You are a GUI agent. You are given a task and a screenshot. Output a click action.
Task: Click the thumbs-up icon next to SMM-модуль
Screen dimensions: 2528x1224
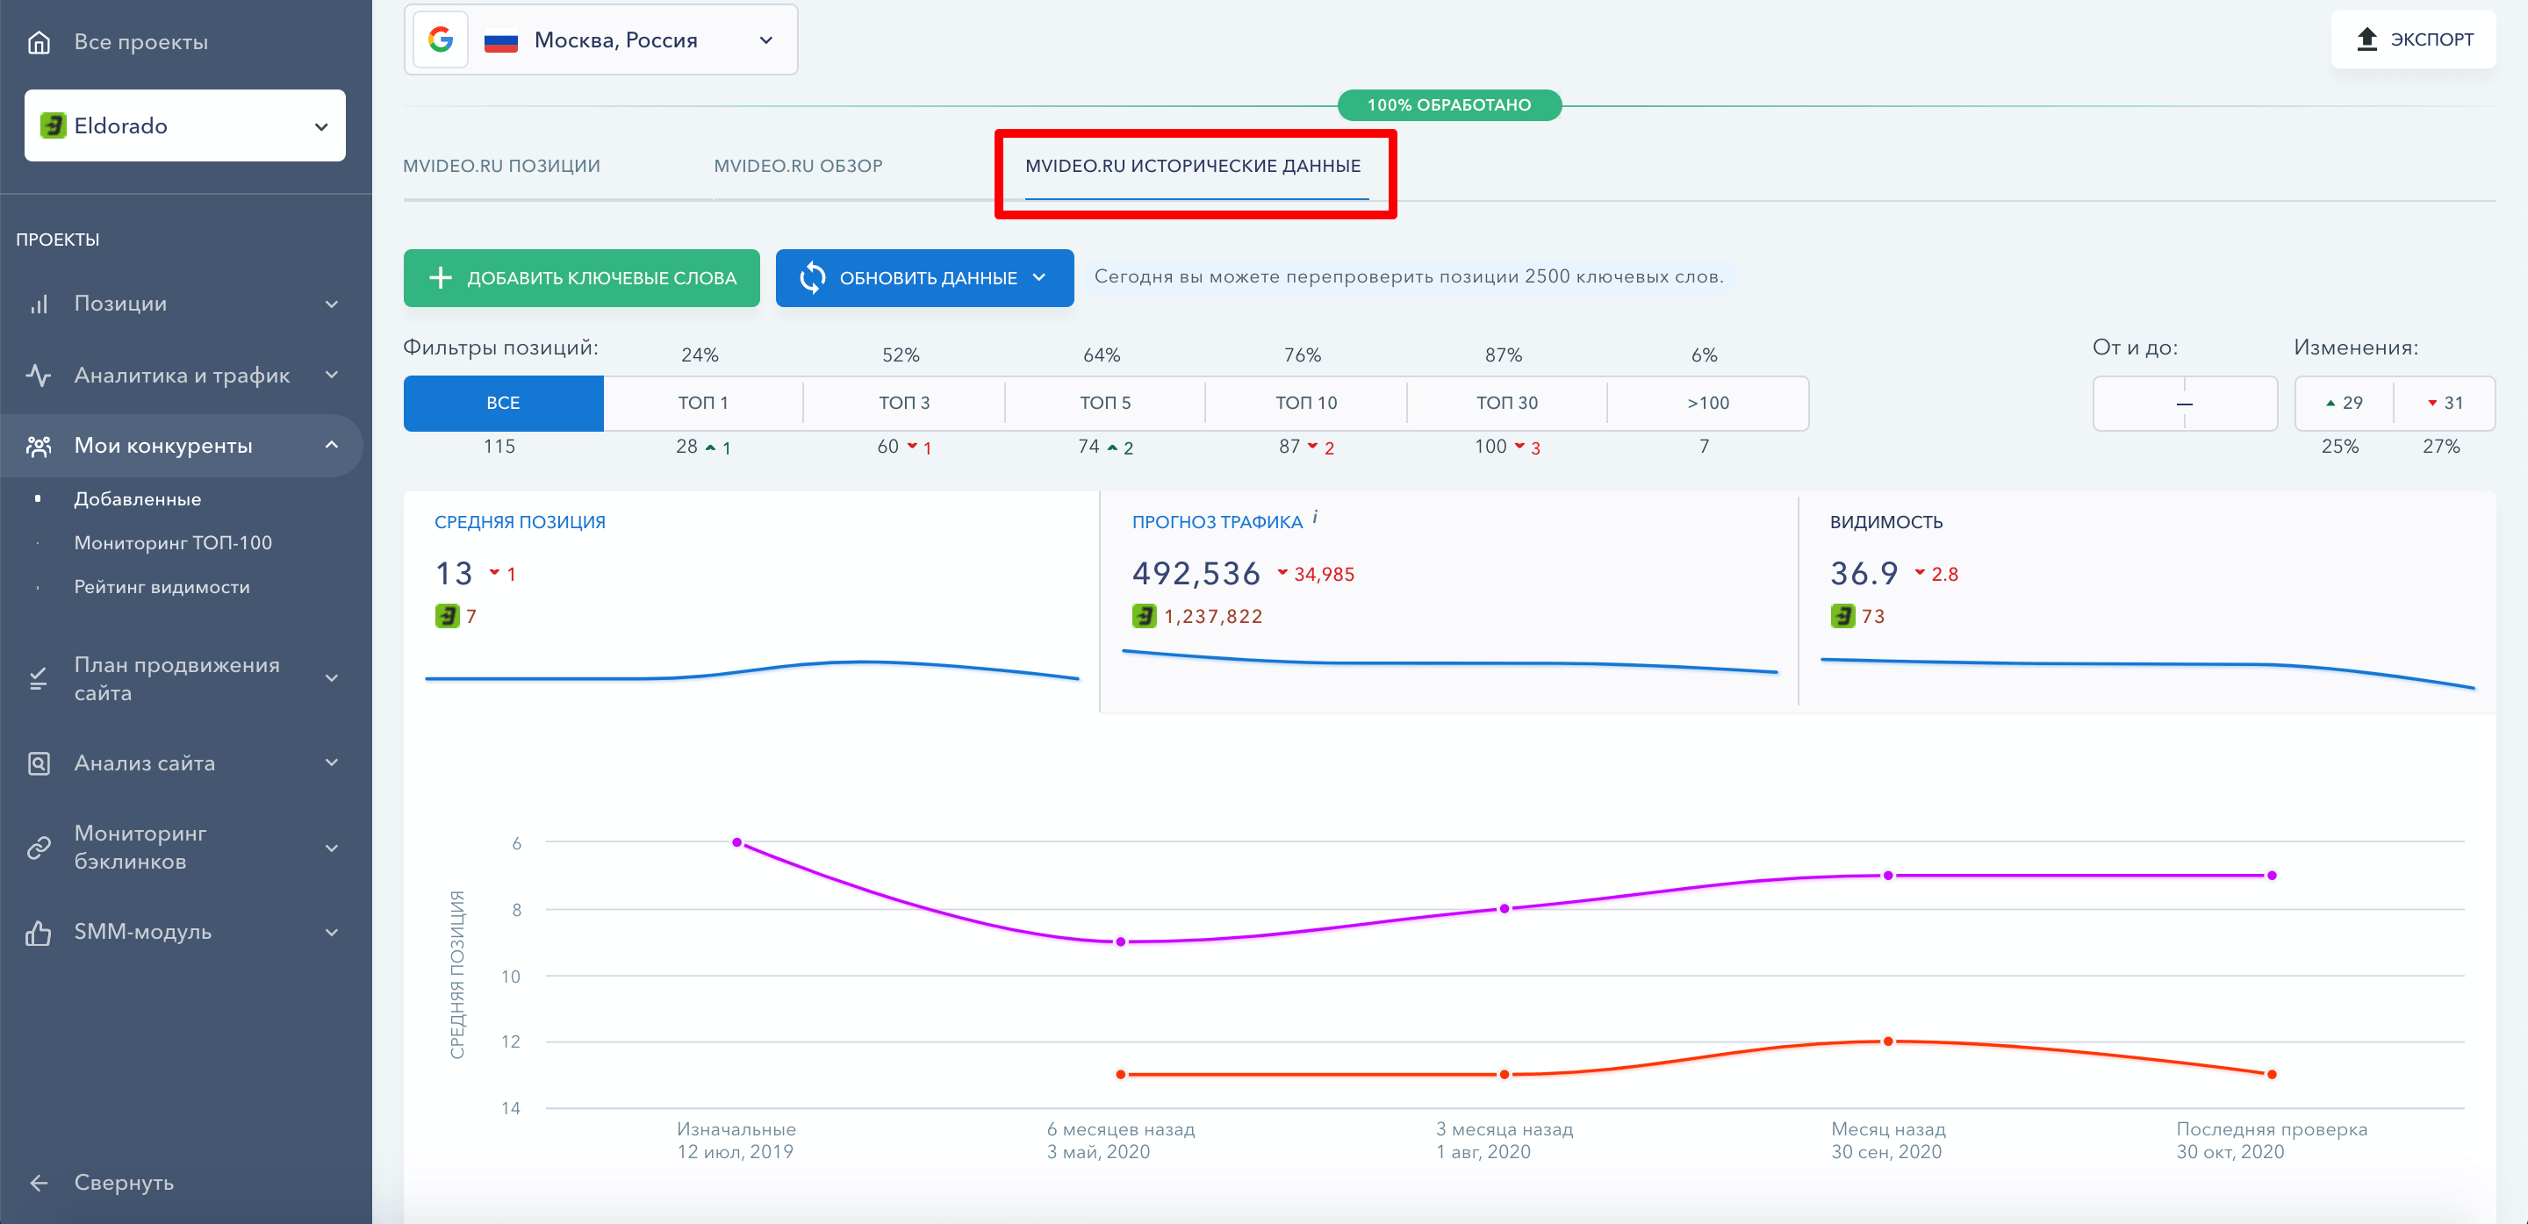pos(39,932)
